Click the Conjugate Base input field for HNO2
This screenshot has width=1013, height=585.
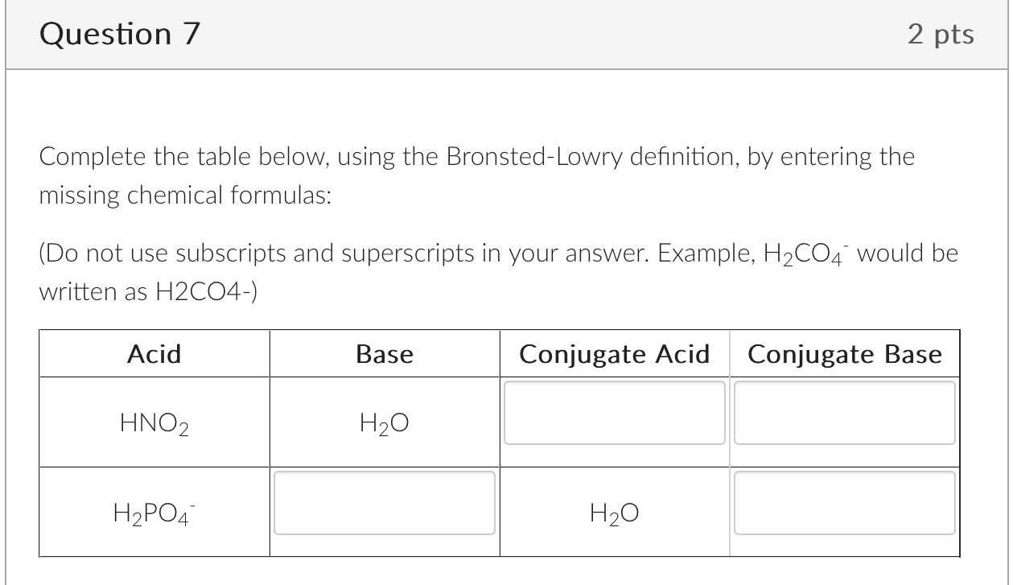844,413
